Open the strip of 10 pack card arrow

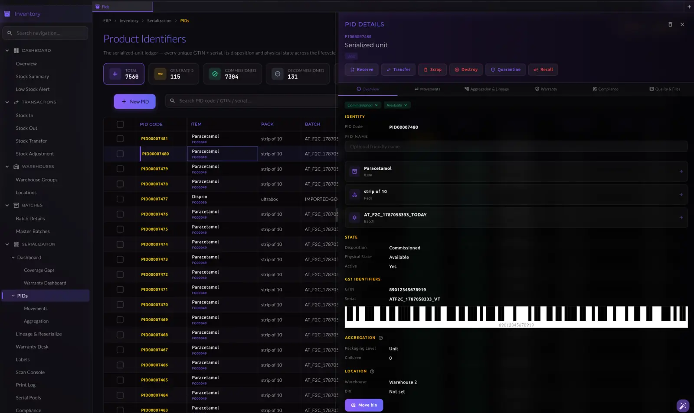[x=681, y=195]
